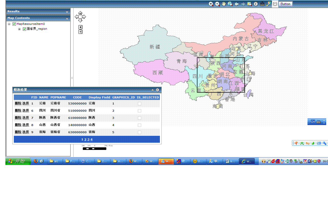Toggle the 面省界_region layer checkbox
The height and width of the screenshot is (205, 328).
click(25, 29)
